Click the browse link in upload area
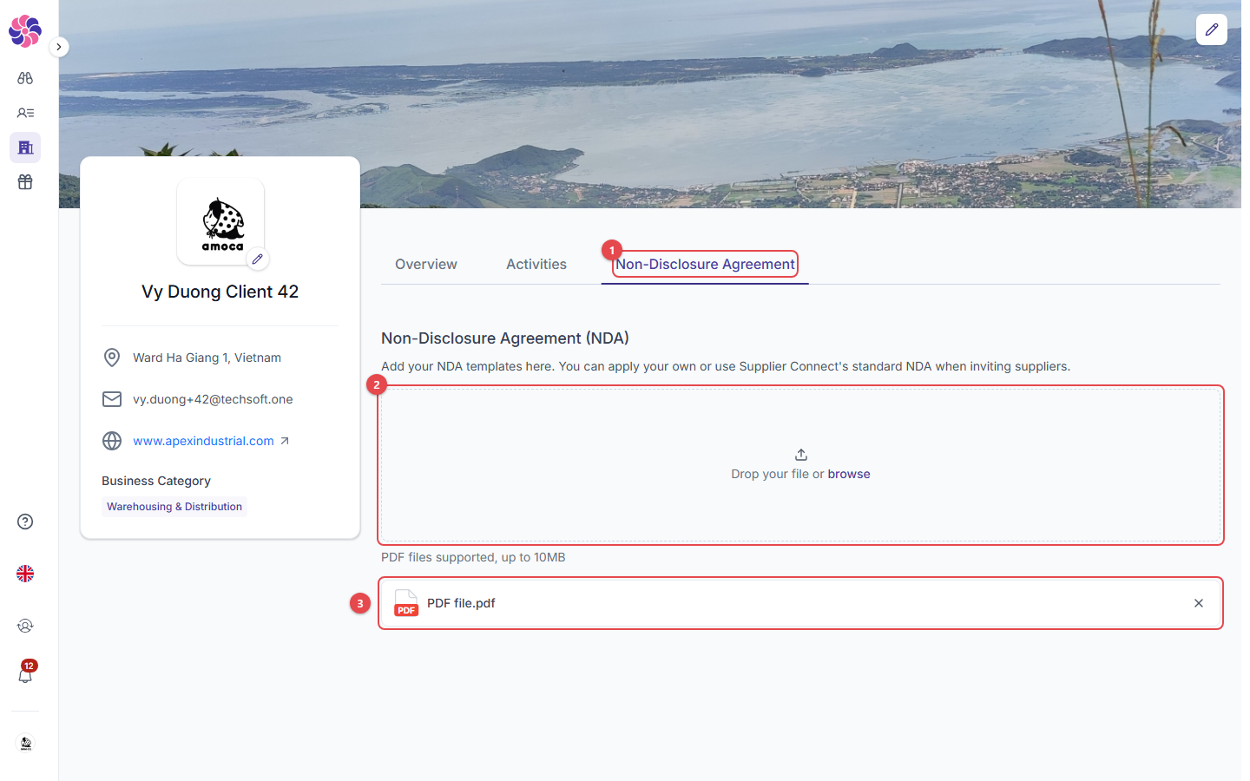The width and height of the screenshot is (1250, 781). pyautogui.click(x=849, y=474)
